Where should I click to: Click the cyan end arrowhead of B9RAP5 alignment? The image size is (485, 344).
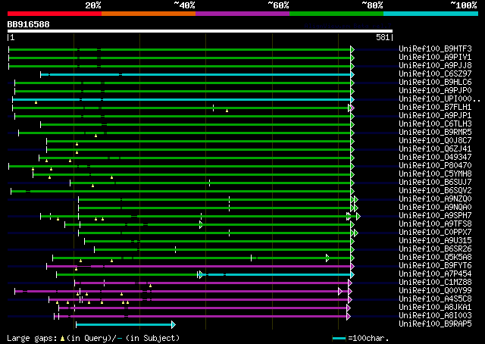174,324
